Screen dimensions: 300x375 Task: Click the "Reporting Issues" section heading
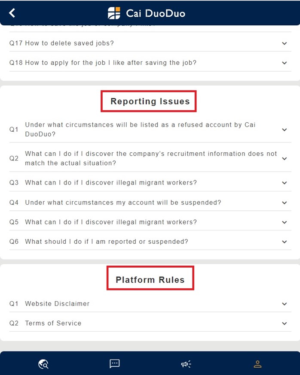point(150,102)
